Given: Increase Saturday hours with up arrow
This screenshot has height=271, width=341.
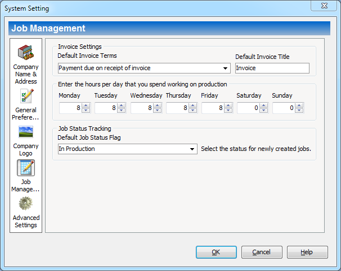Looking at the screenshot, I should point(263,105).
